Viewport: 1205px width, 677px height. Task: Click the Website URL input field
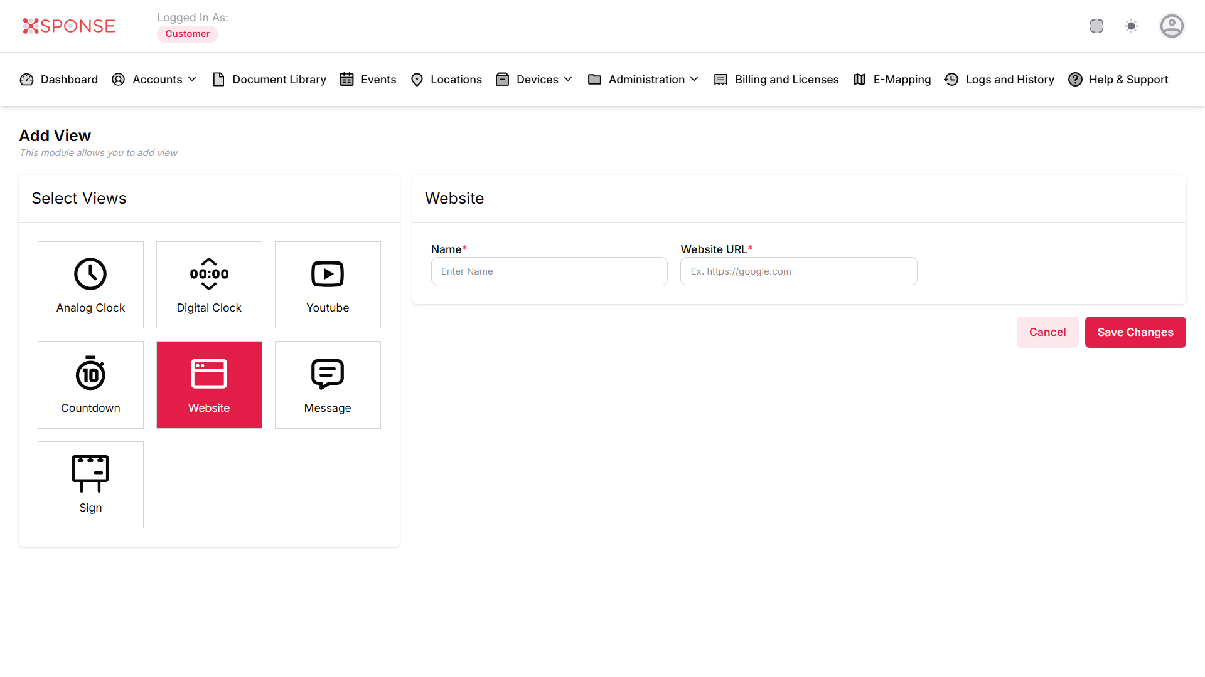[x=798, y=271]
